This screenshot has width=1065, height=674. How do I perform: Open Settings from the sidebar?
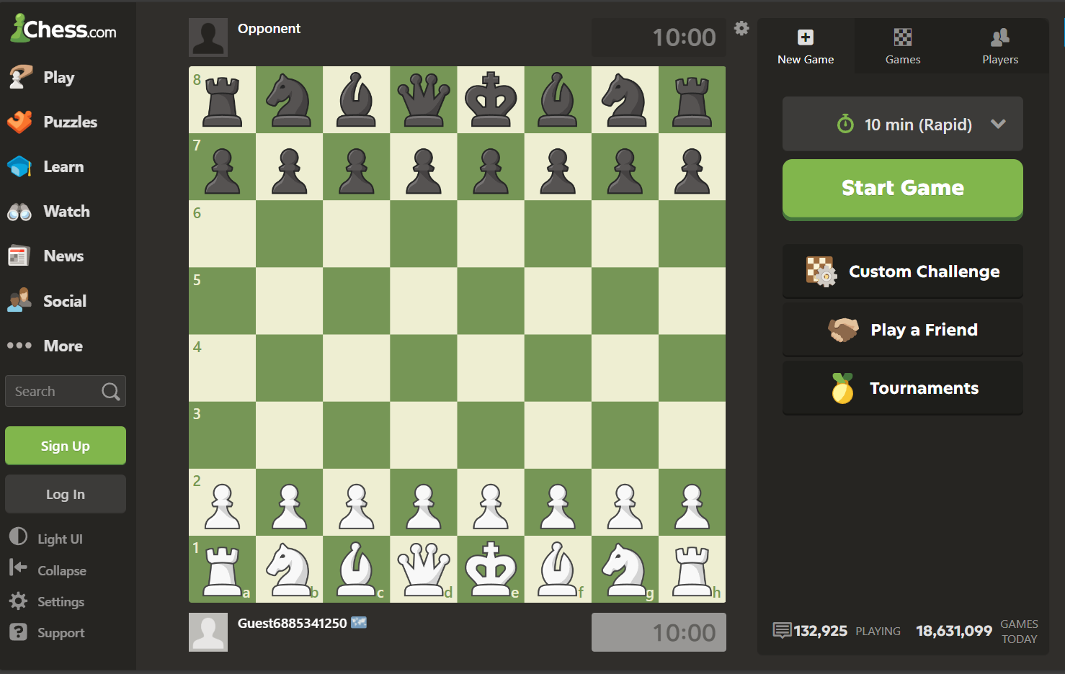coord(47,601)
